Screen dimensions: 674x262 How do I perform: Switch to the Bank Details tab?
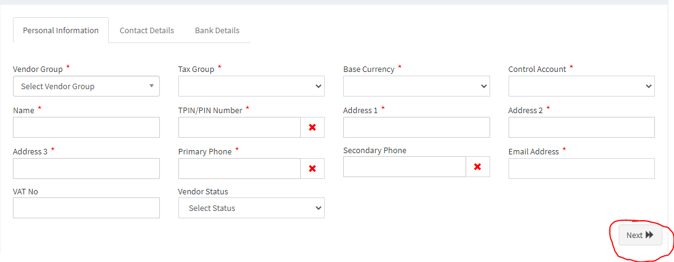pos(217,30)
